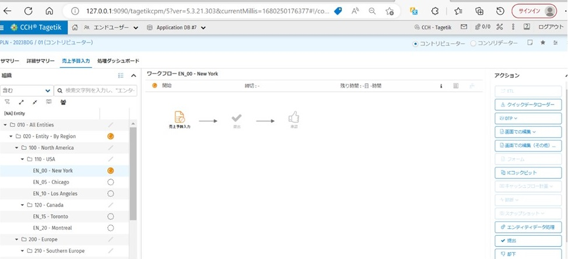Open the sticky note icon beside star
The height and width of the screenshot is (259, 568).
point(530,43)
